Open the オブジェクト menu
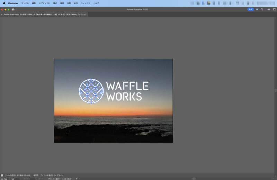 point(44,3)
